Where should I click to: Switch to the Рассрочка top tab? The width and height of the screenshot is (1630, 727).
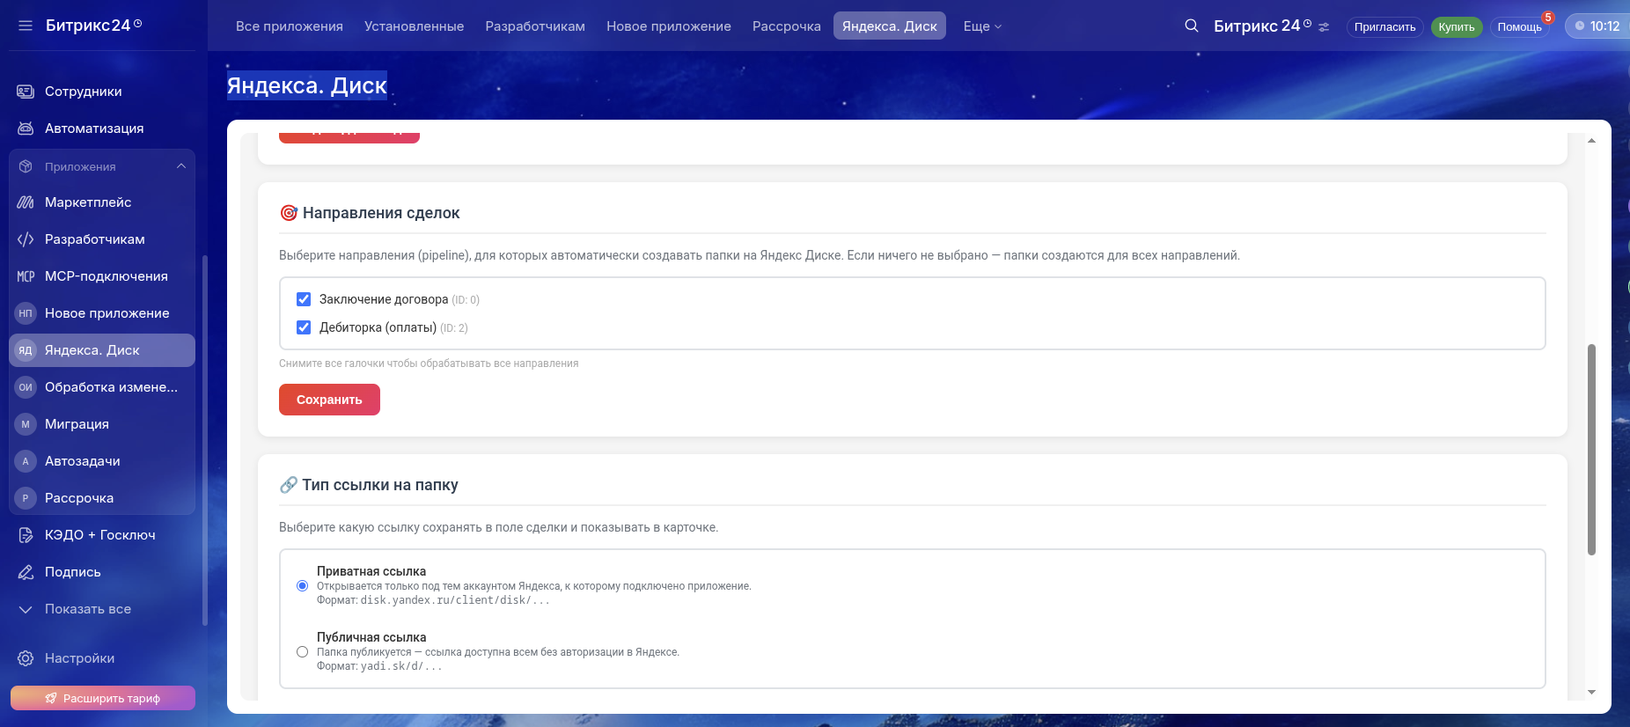(787, 26)
